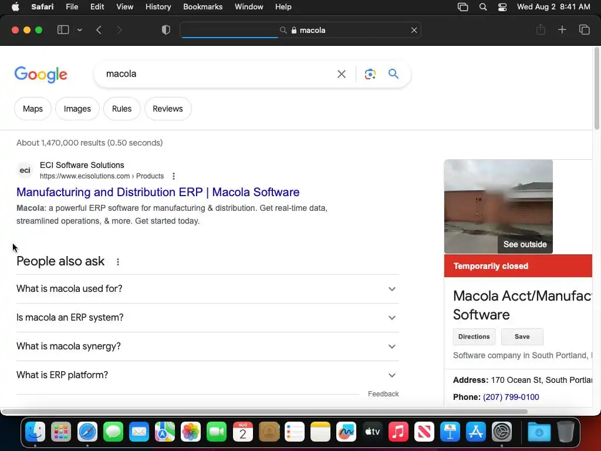Select the Images filter chip

[77, 109]
